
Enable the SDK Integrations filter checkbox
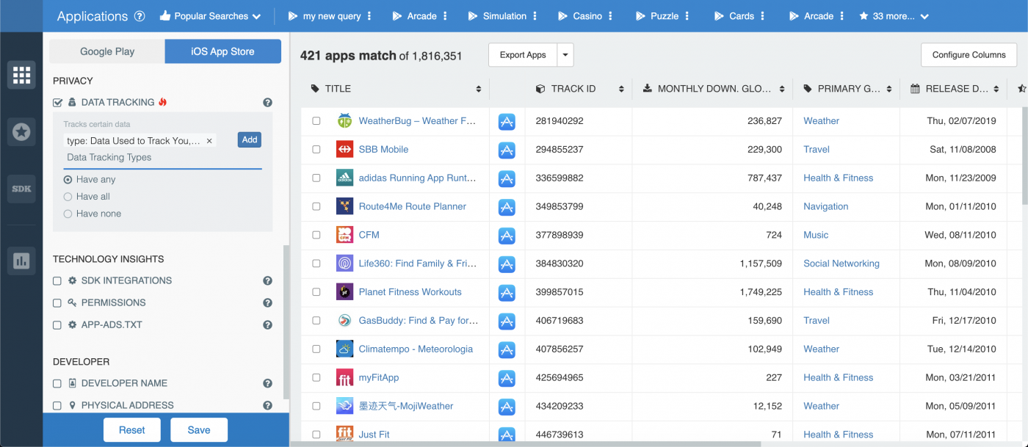coord(57,281)
